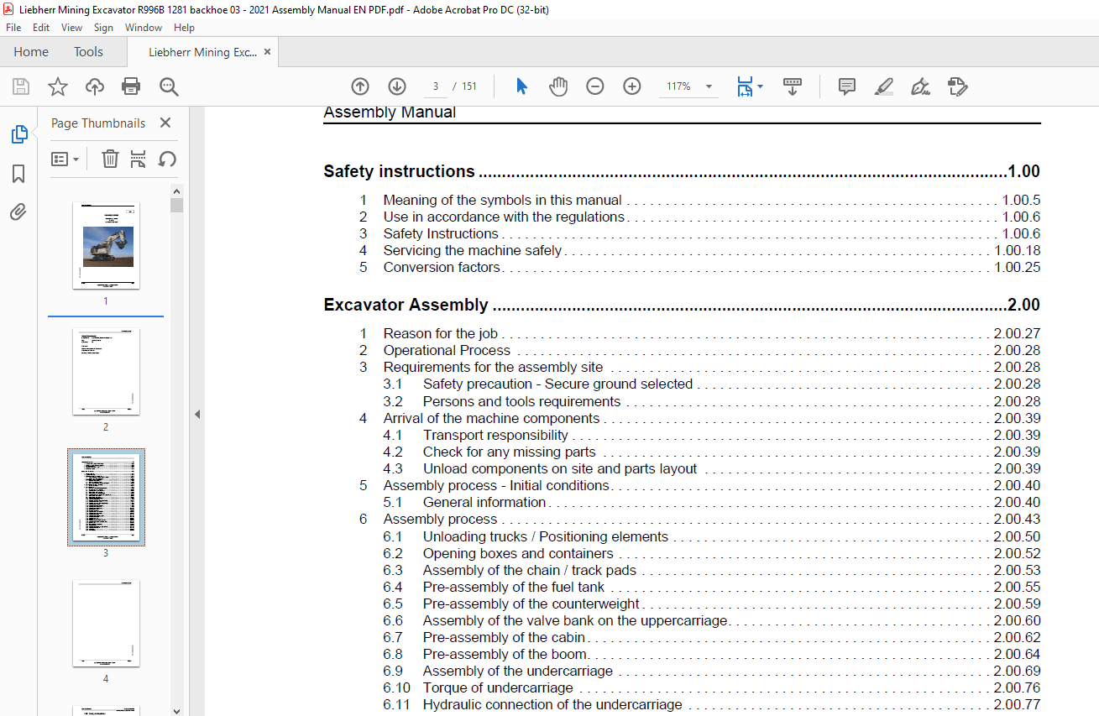This screenshot has height=716, width=1099.
Task: Close the Page Thumbnails panel
Action: [x=165, y=123]
